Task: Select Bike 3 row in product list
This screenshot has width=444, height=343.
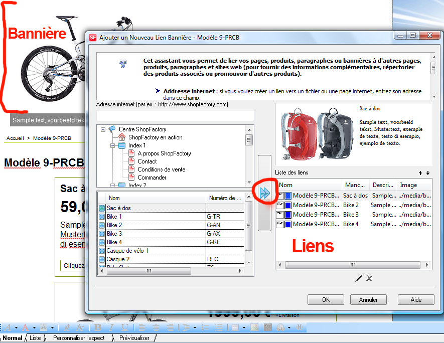Action: click(114, 234)
